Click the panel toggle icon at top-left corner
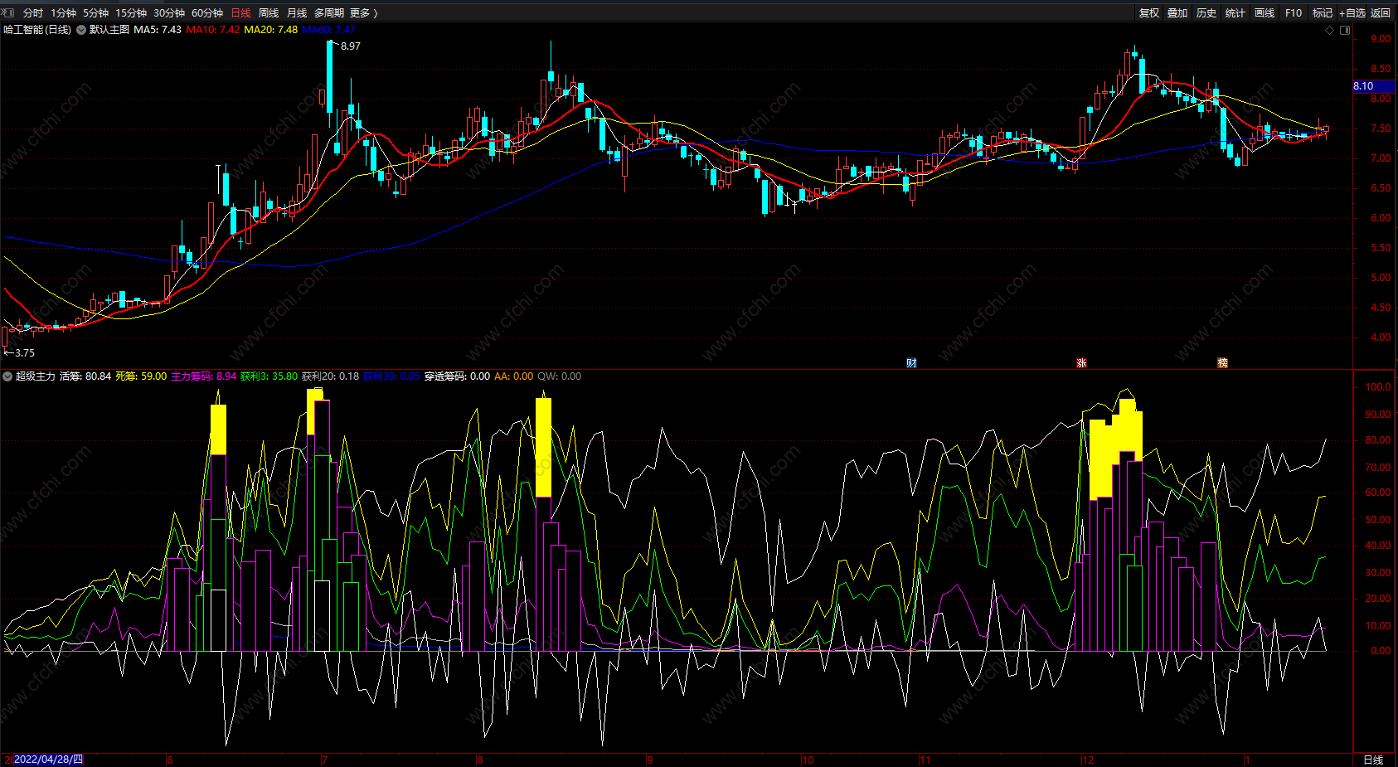 coord(8,12)
